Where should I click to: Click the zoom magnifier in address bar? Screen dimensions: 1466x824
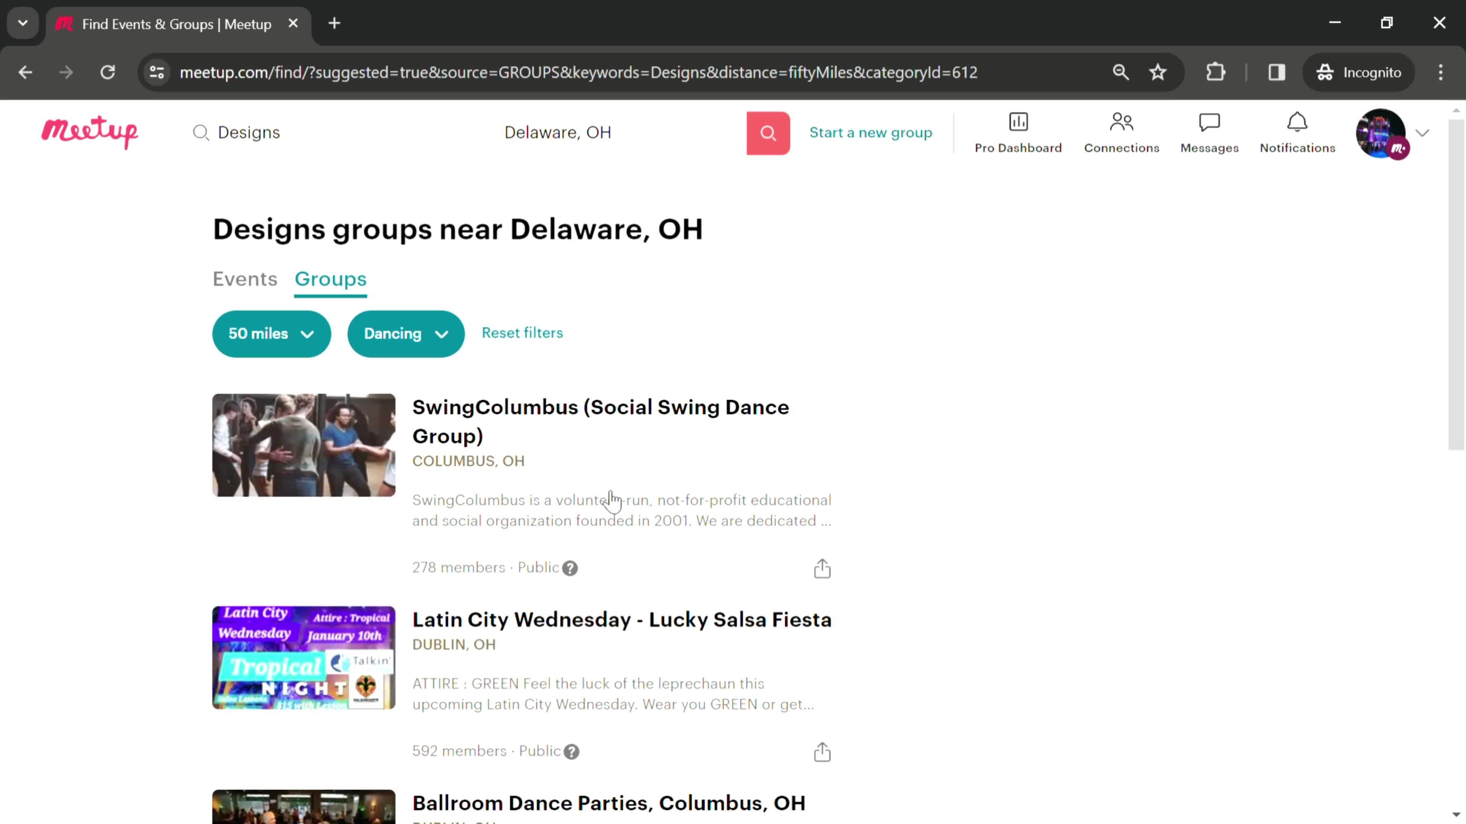click(1120, 72)
